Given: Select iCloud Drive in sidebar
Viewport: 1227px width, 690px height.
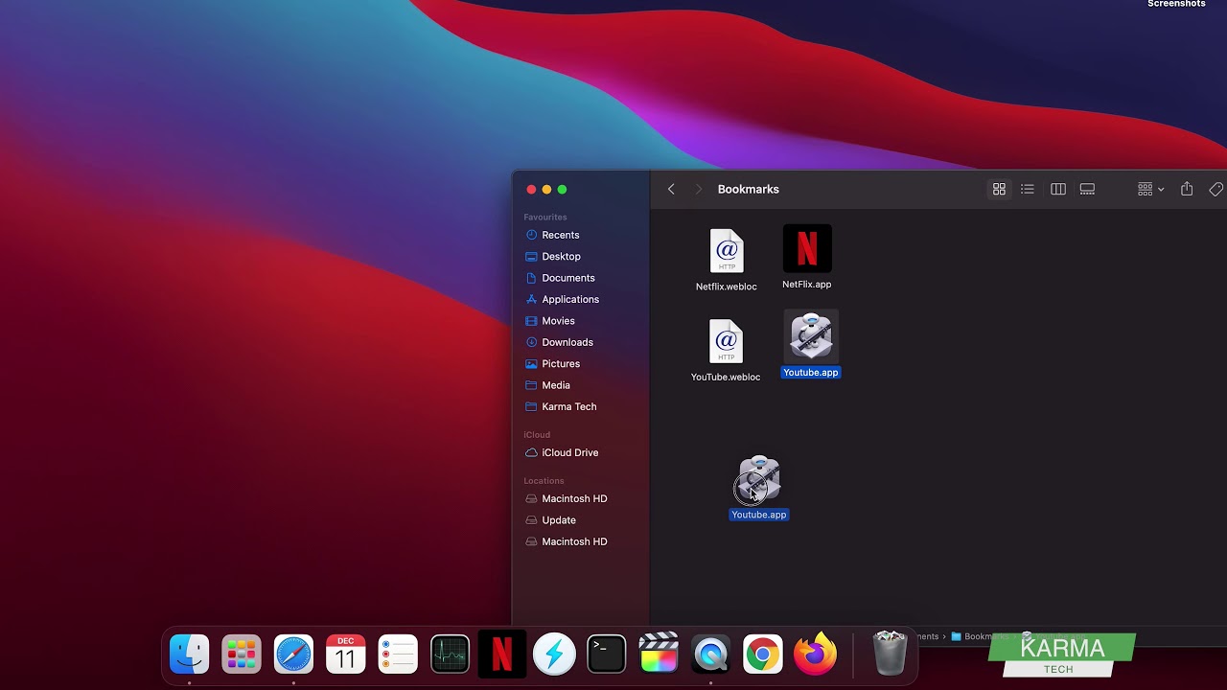Looking at the screenshot, I should point(569,452).
